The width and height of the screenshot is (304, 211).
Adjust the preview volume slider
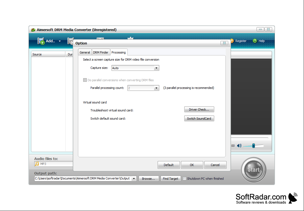click(x=253, y=146)
